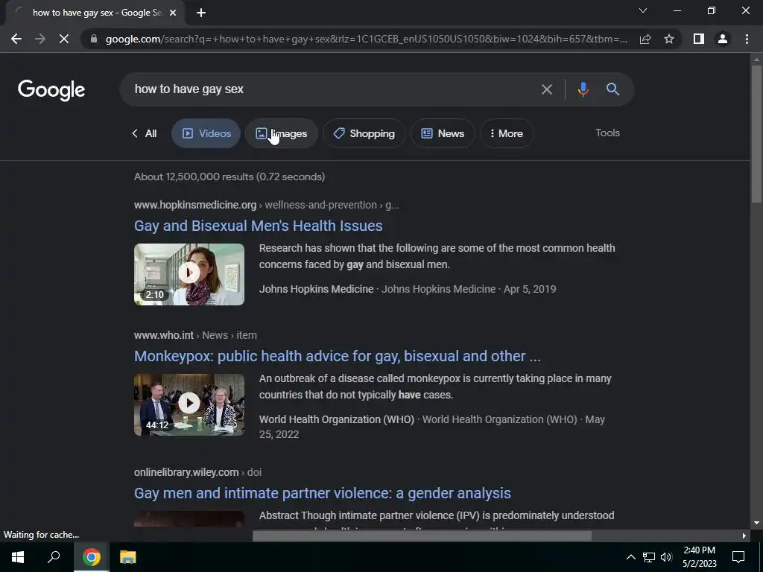
Task: Start a voice search with the microphone
Action: click(x=583, y=89)
